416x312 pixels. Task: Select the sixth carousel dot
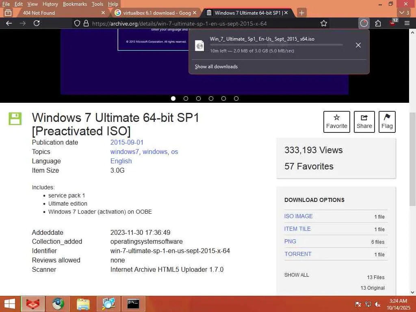[x=236, y=98]
